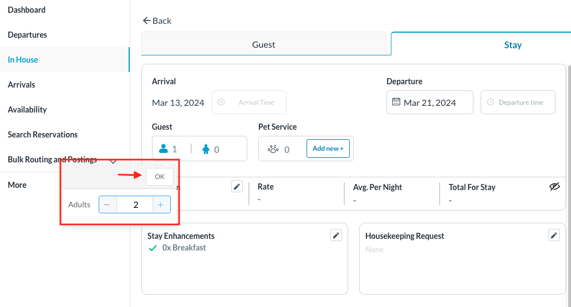Open the departure date calendar icon
This screenshot has height=307, width=571.
click(x=396, y=103)
